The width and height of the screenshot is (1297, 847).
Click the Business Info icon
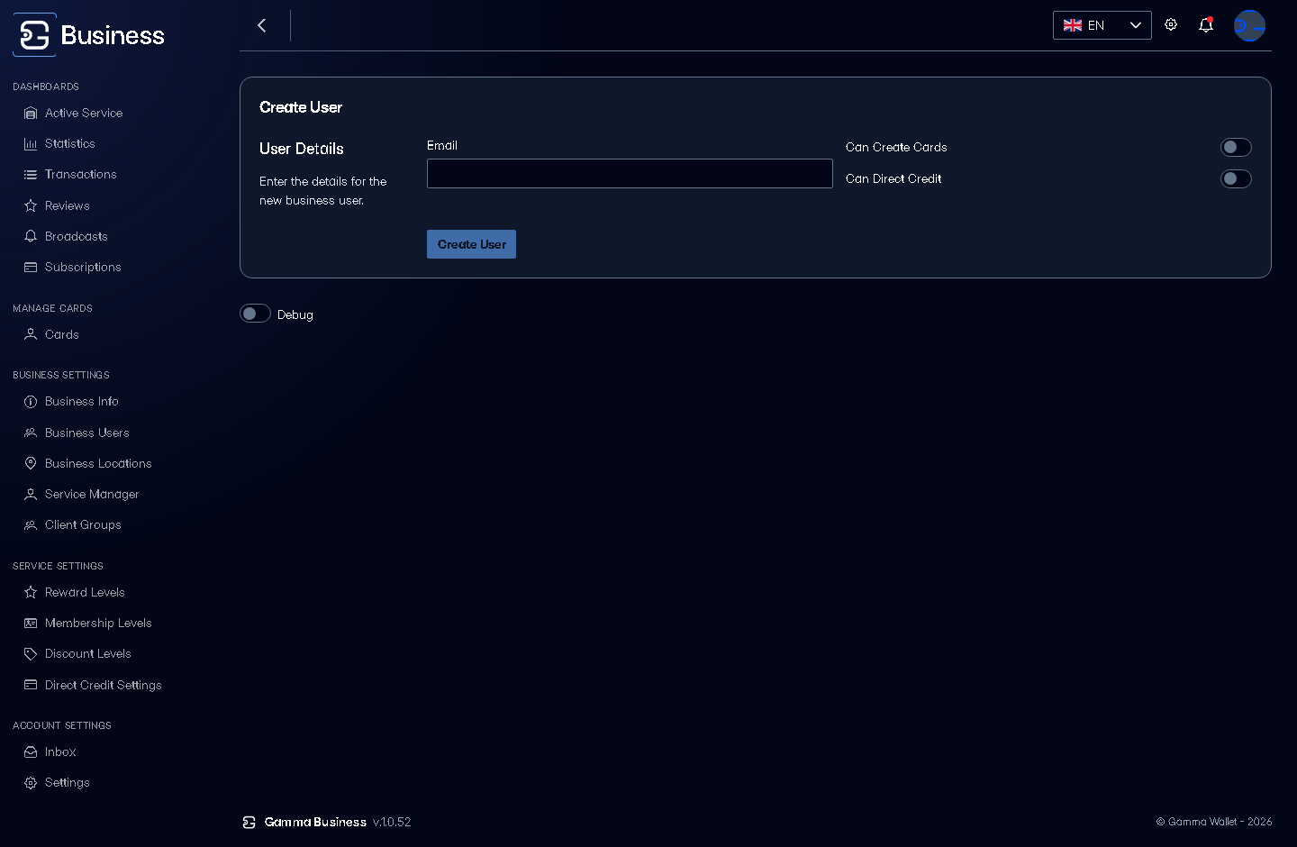(31, 402)
